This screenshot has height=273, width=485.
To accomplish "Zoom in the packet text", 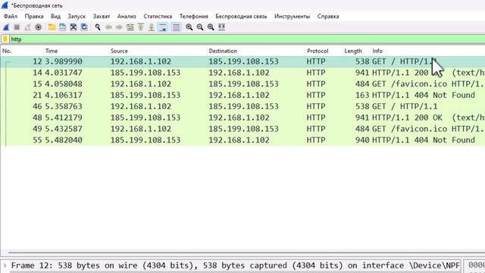I will pos(189,27).
